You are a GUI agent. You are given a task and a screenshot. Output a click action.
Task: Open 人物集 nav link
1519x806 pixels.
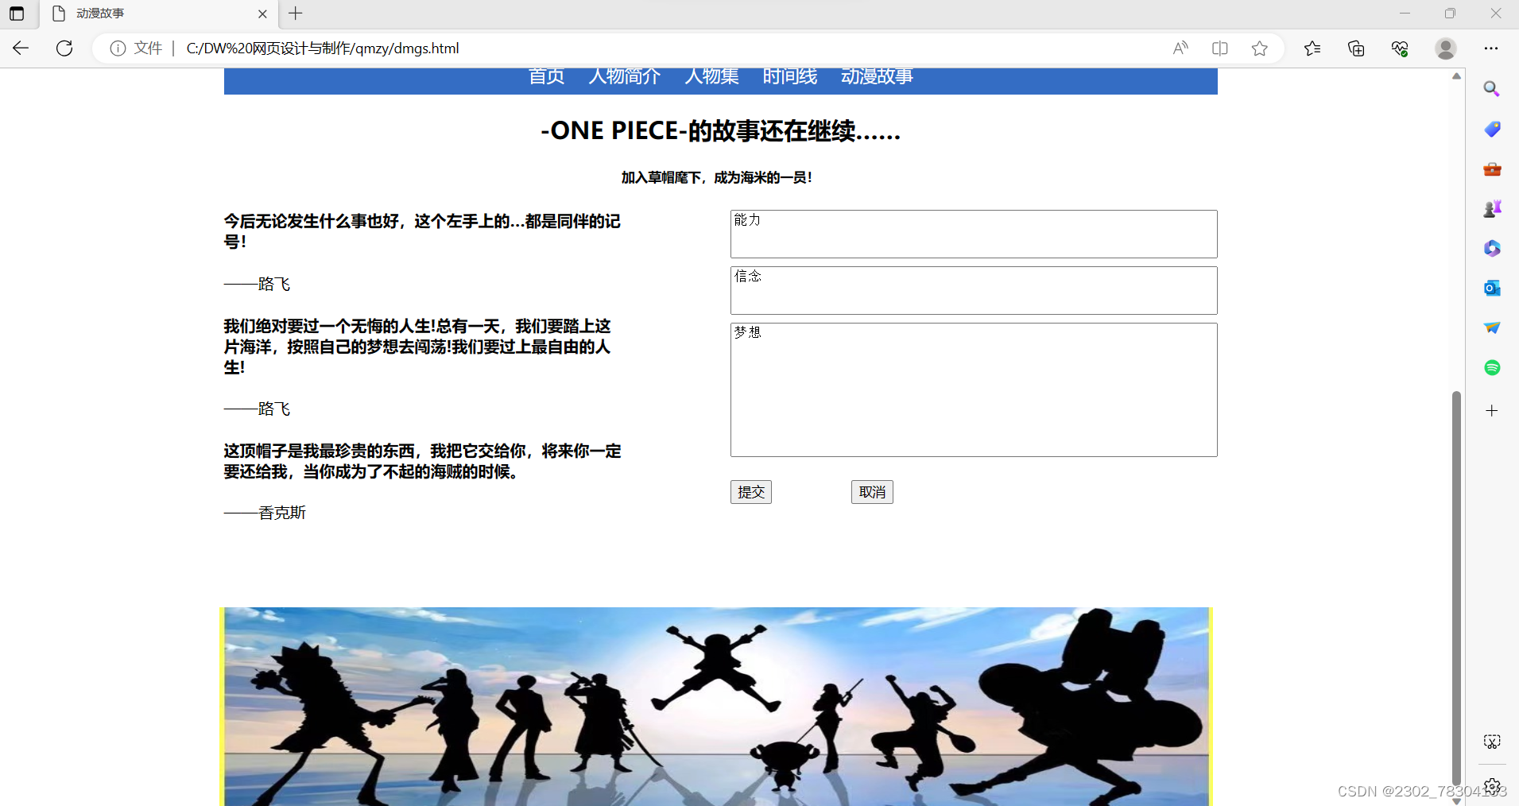pos(712,76)
